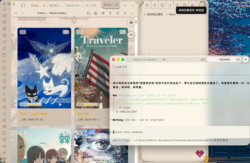
Task: Unpin the first Media tab via pin icon
Action: [x=44, y=5]
